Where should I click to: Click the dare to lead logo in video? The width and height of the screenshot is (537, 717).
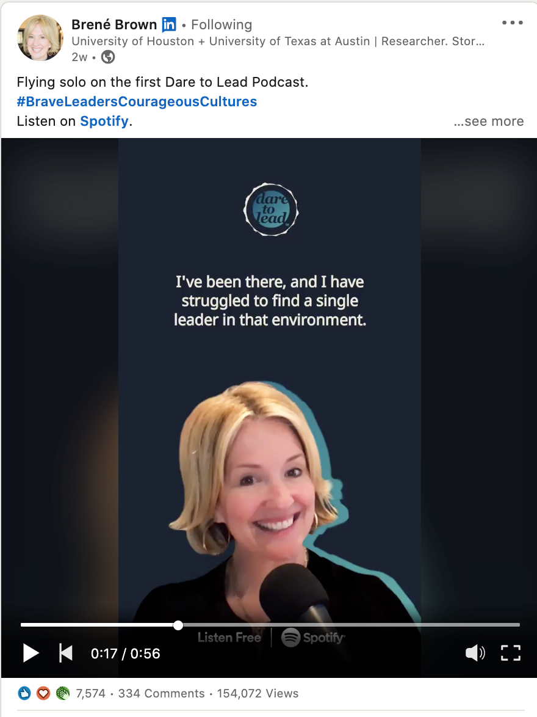(271, 209)
